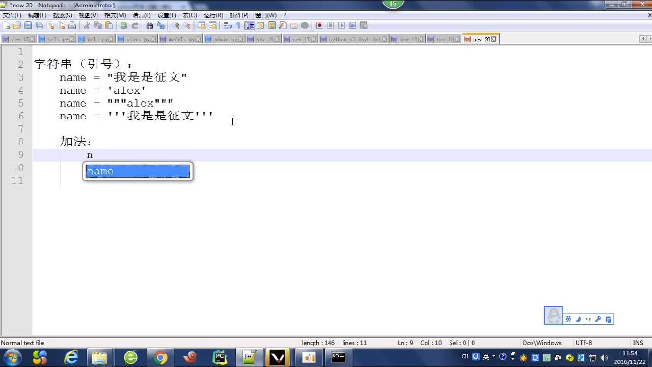This screenshot has height=367, width=652.
Task: Zoom out using the toolbar icon
Action: coord(187,25)
